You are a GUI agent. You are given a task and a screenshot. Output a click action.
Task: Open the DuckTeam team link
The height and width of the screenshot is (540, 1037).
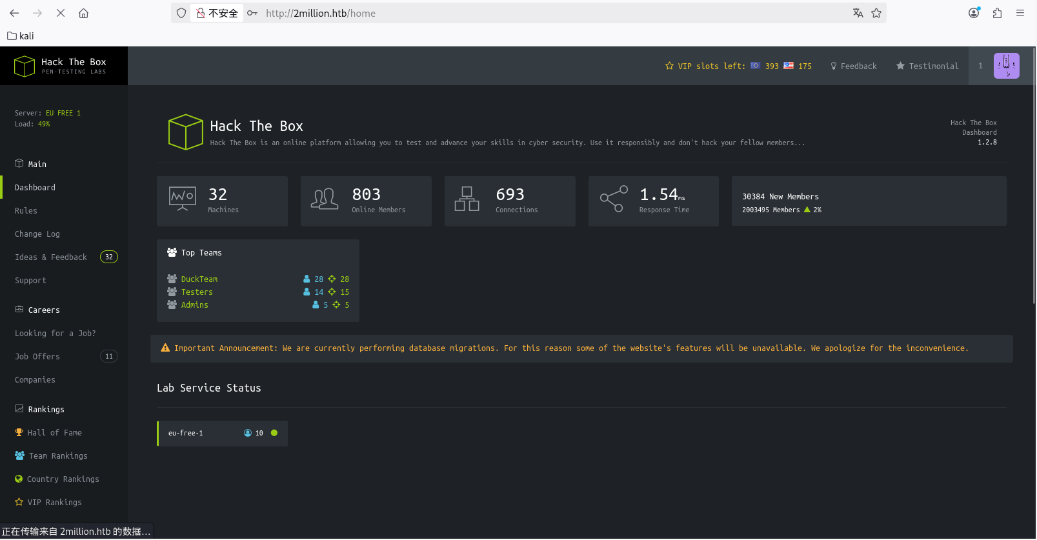(x=199, y=279)
